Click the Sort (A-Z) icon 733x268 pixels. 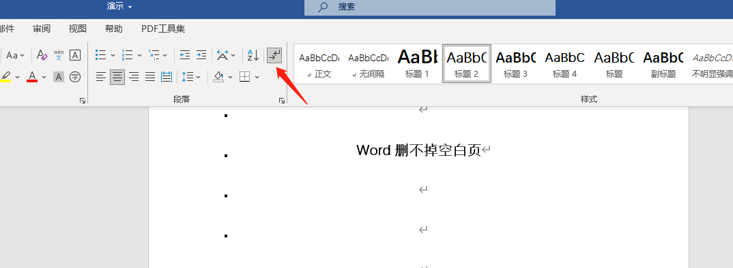click(253, 56)
